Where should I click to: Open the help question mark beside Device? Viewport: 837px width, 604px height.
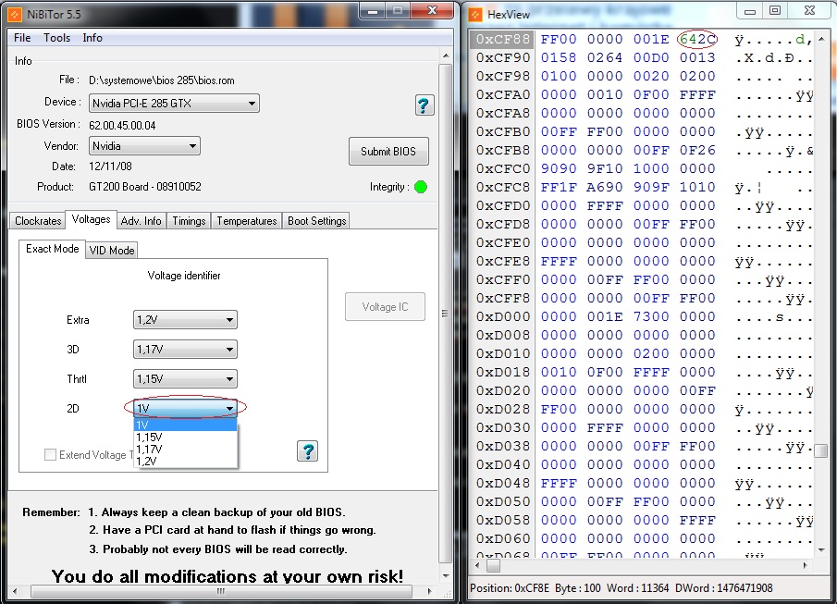click(x=425, y=105)
